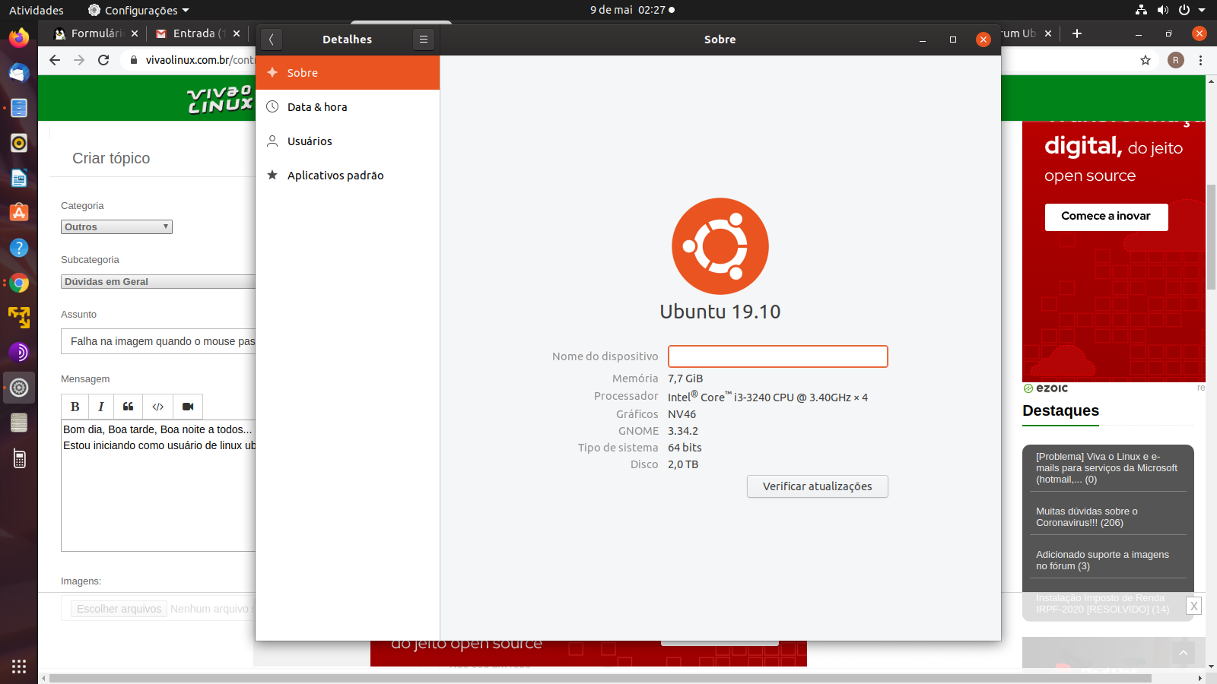
Task: Switch to Google Chrome in the dock
Action: [19, 283]
